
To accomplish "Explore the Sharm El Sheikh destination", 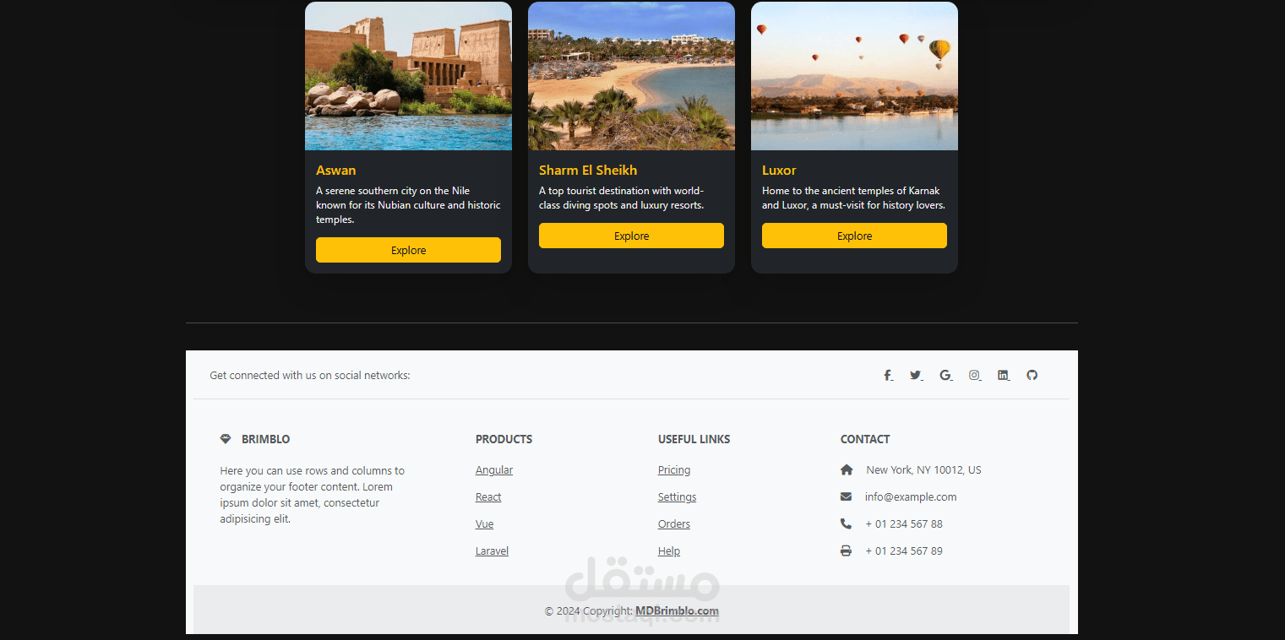I will tap(631, 236).
